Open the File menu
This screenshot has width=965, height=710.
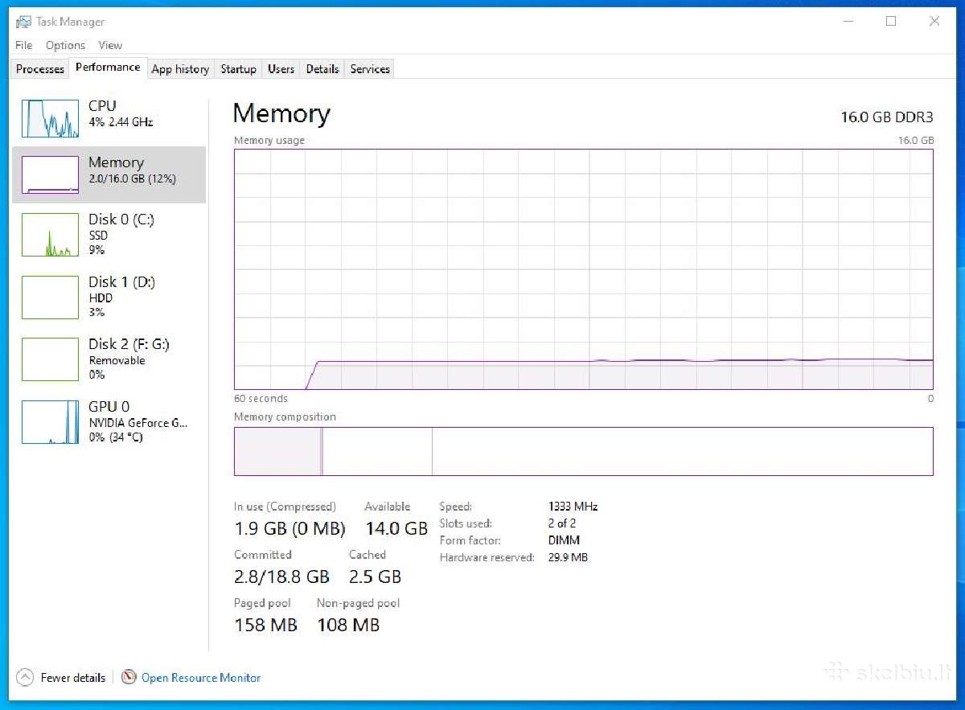[x=24, y=45]
